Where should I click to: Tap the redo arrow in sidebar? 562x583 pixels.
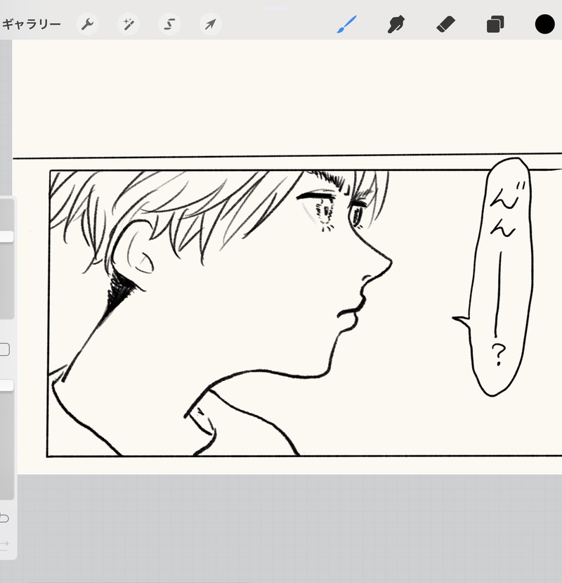coord(4,544)
